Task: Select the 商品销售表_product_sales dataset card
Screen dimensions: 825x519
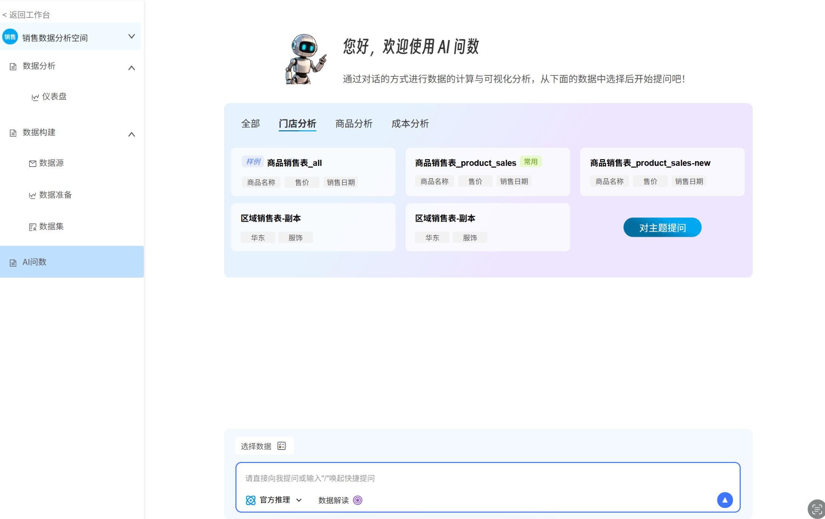Action: point(488,172)
